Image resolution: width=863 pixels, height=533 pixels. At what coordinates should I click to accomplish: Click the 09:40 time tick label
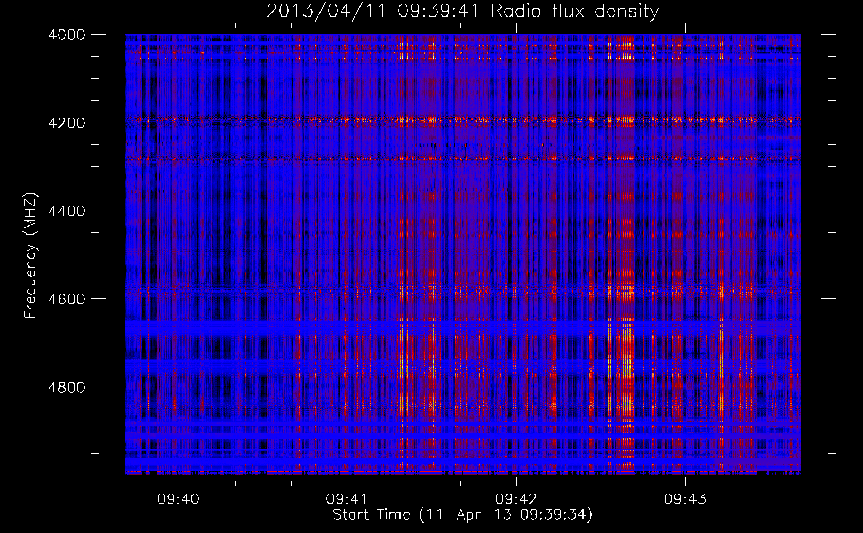(178, 499)
